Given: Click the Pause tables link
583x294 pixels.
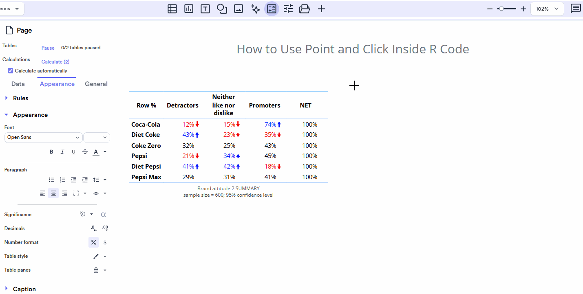Looking at the screenshot, I should [x=48, y=48].
